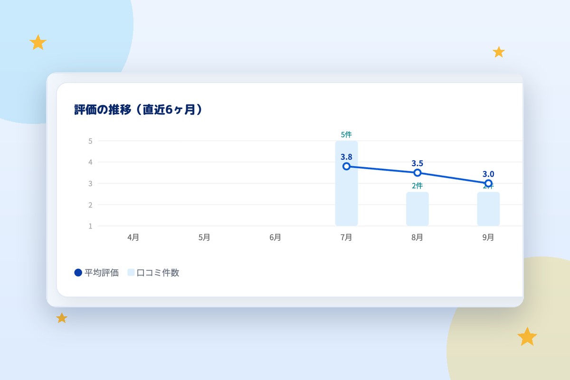Click the 7月 data point showing 3.8
Screen dimensions: 570x380
(x=346, y=166)
